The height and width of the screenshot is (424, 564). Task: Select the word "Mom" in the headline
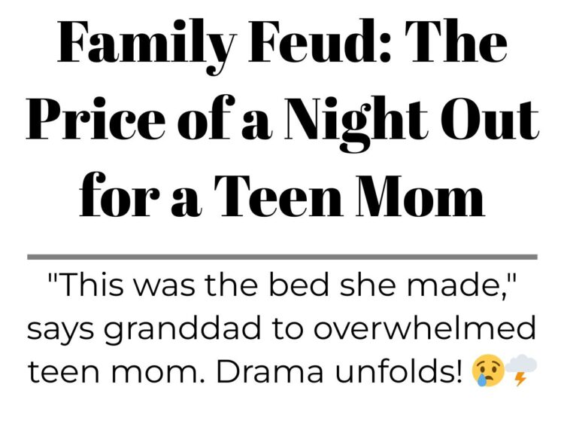click(421, 196)
